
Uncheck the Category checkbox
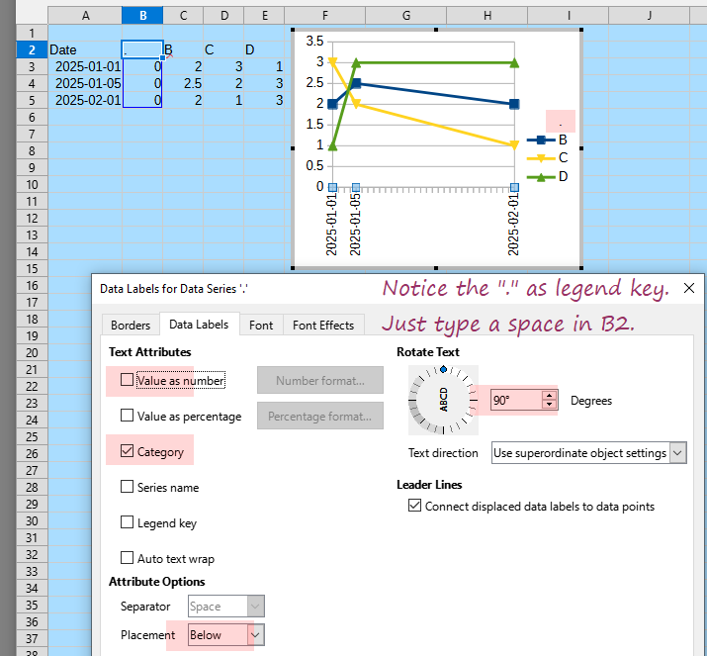[x=128, y=452]
